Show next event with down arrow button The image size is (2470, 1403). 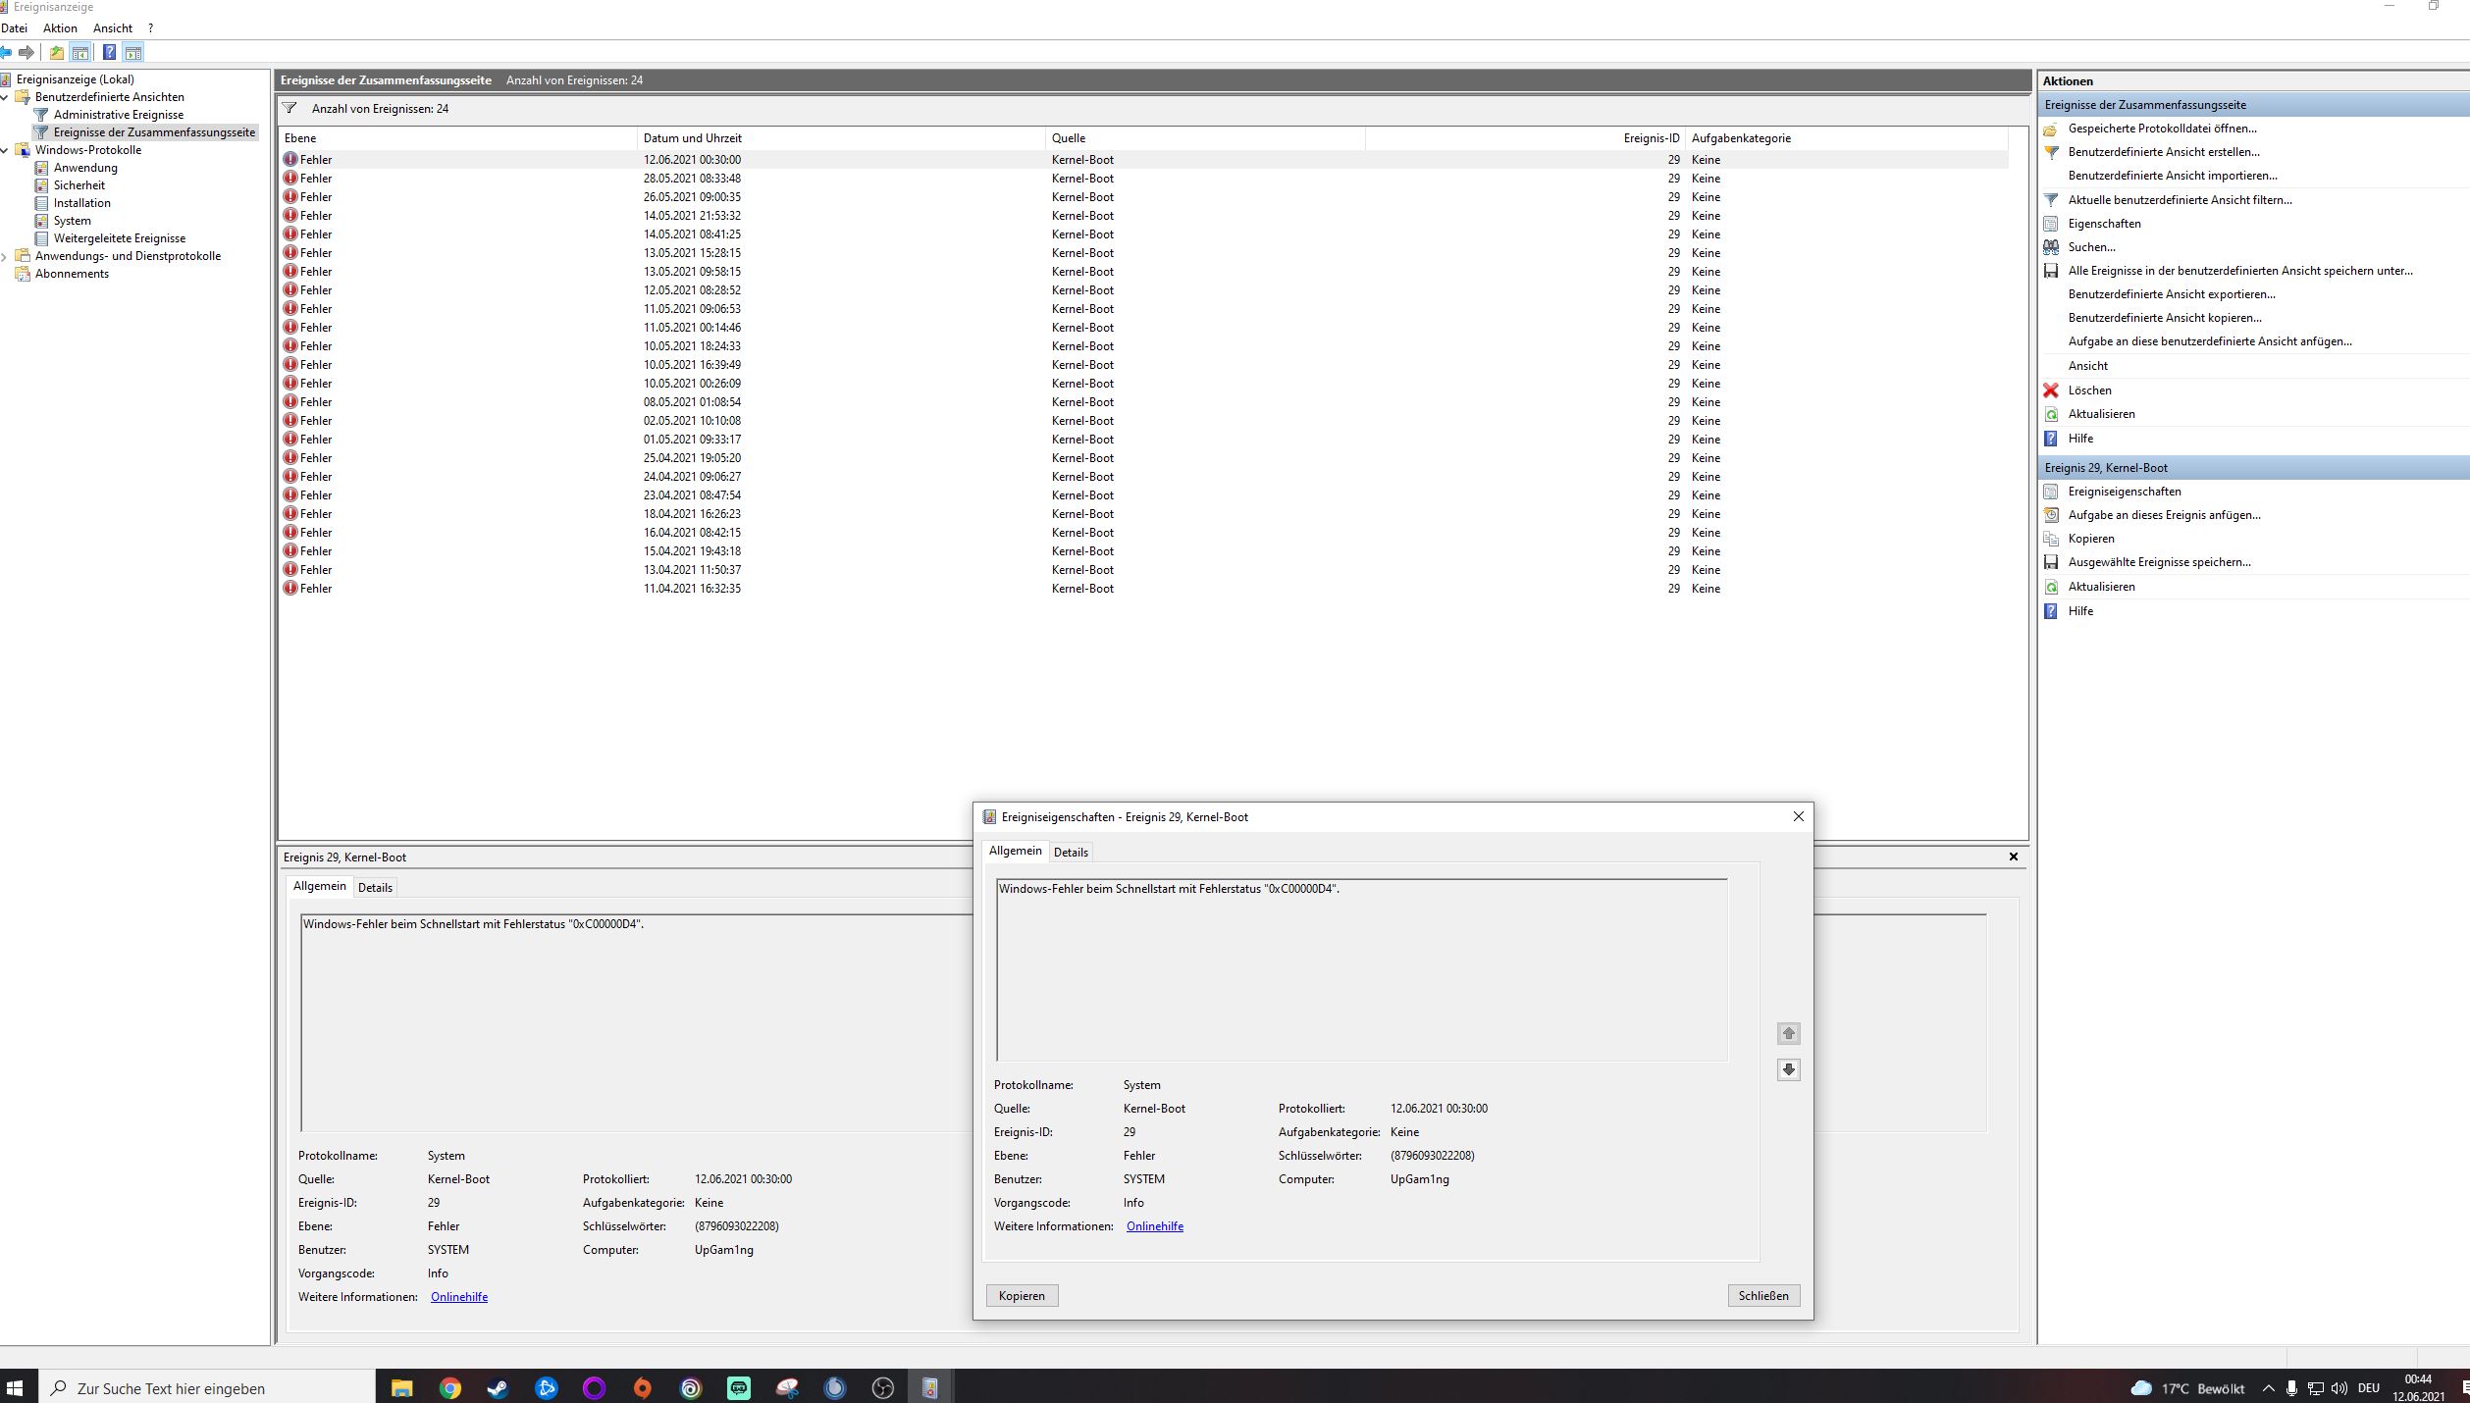coord(1788,1069)
